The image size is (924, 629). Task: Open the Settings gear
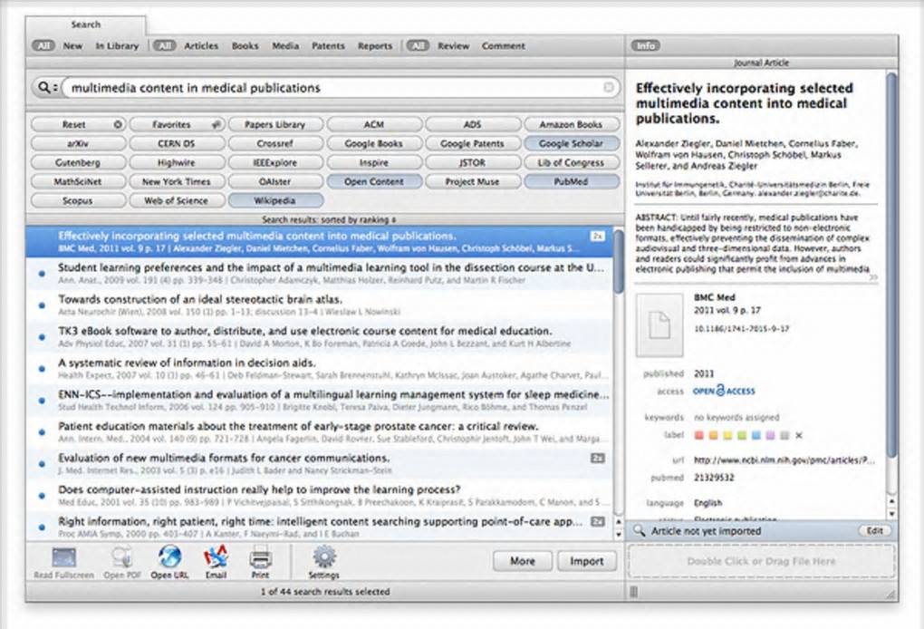[324, 557]
